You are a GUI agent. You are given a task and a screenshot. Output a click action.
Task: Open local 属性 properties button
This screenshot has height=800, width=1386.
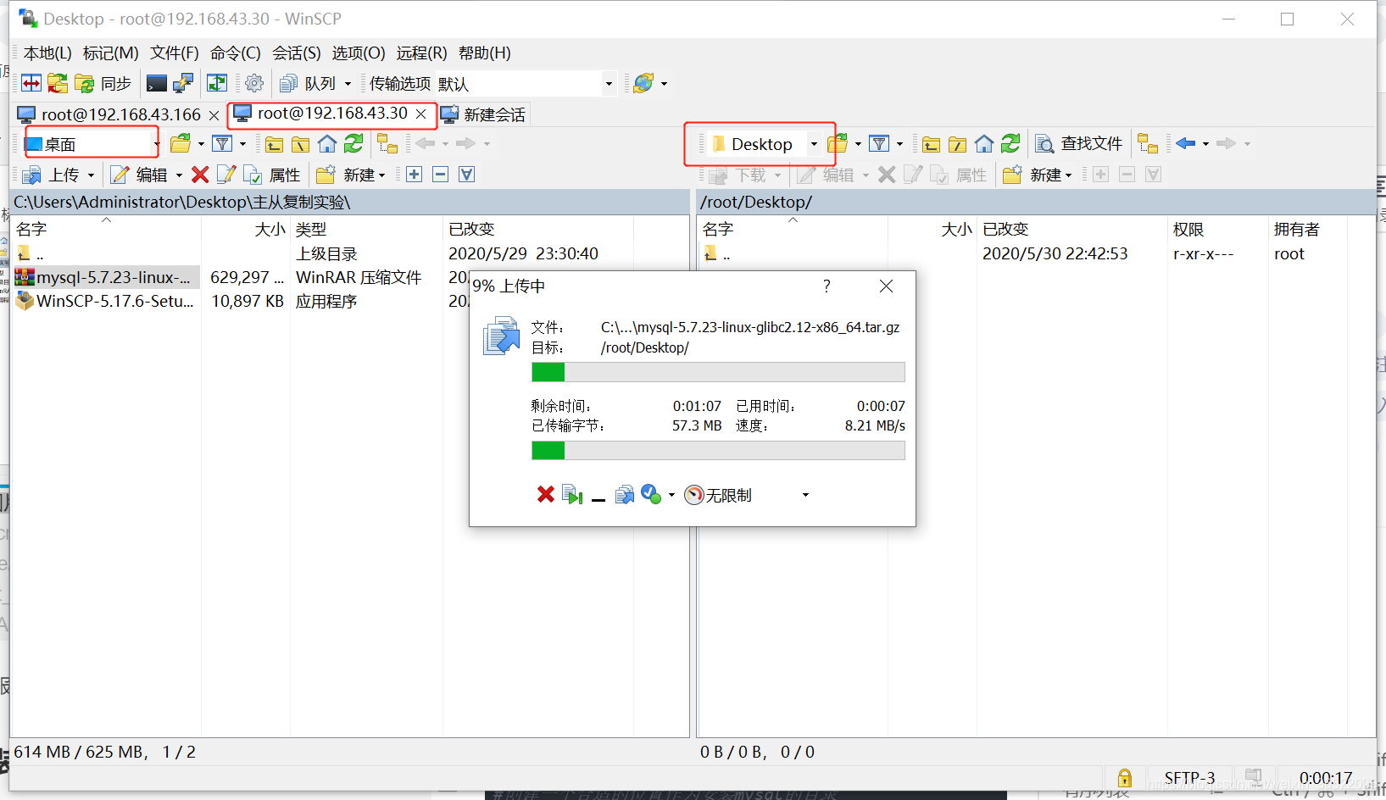click(x=272, y=175)
